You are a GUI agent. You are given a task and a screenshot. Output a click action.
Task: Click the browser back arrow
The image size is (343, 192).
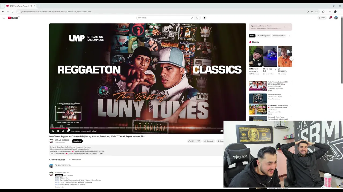pyautogui.click(x=3, y=11)
